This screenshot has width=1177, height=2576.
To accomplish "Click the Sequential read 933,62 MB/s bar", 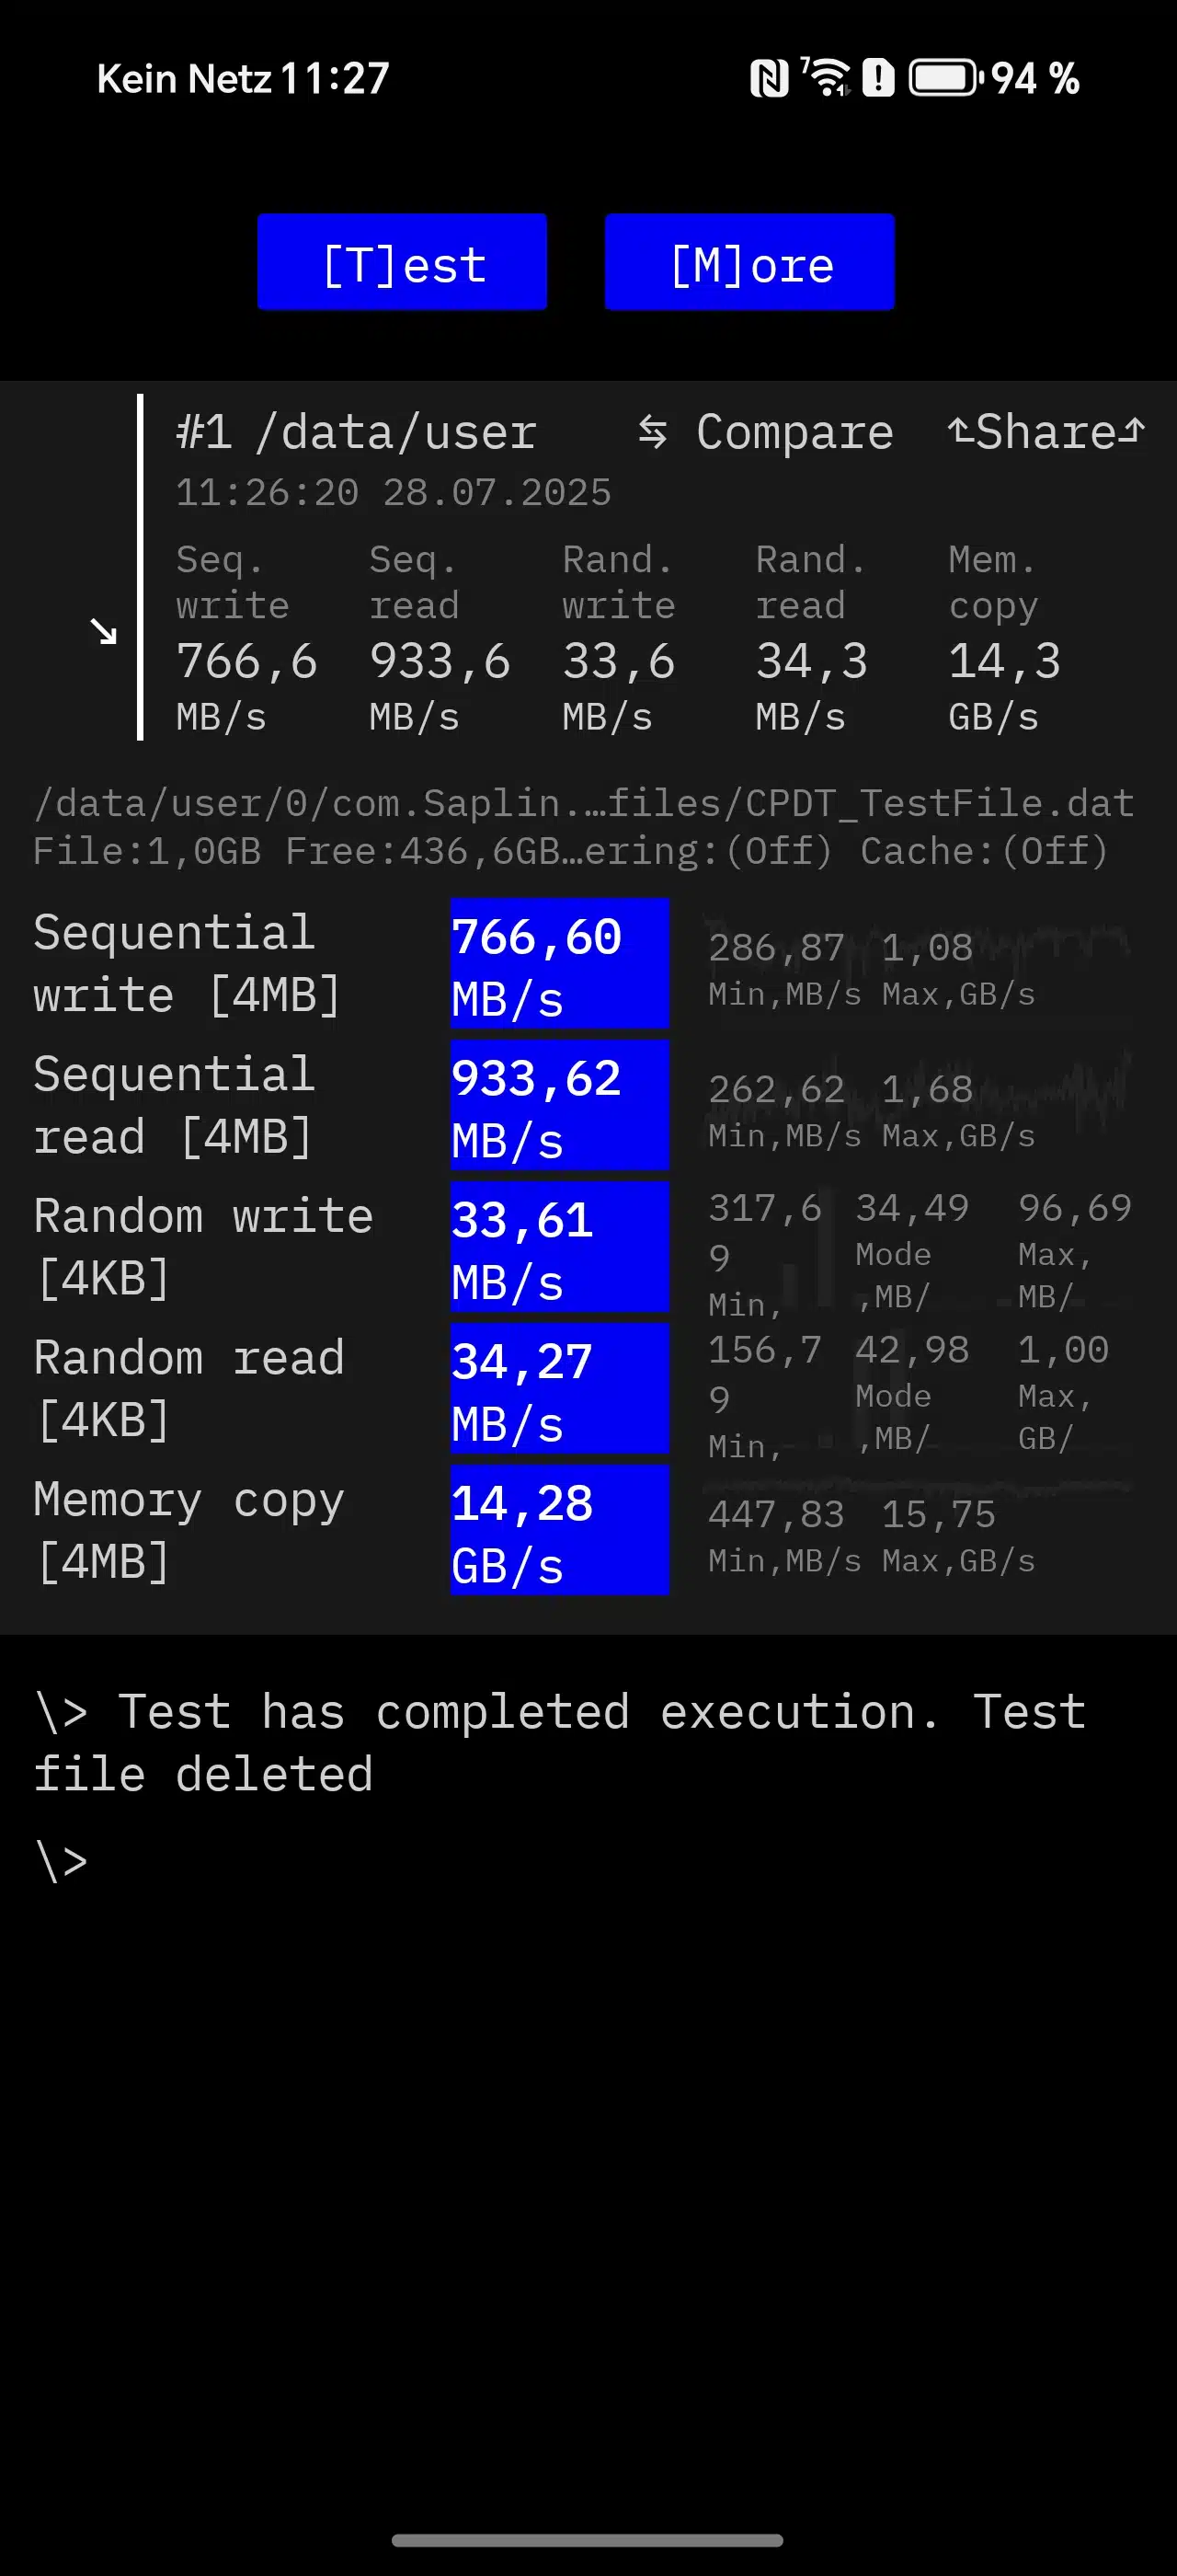I will point(559,1105).
